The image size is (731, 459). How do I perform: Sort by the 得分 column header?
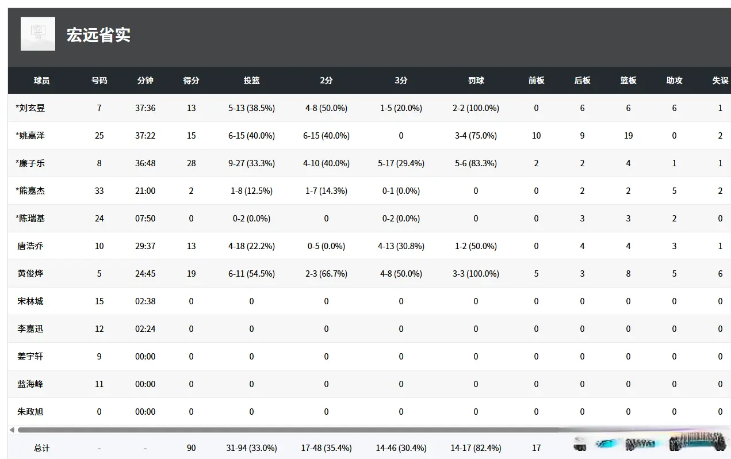tap(191, 81)
